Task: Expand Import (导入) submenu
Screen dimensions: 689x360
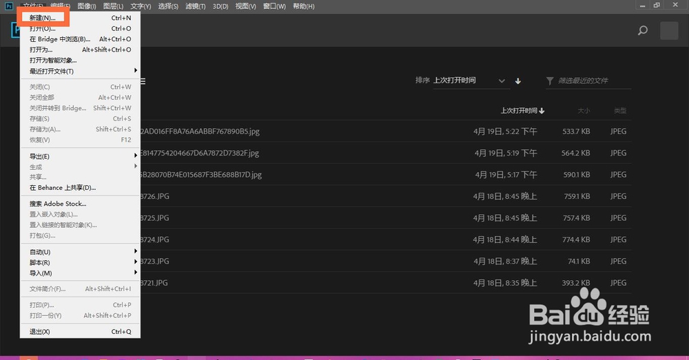Action: click(x=80, y=273)
